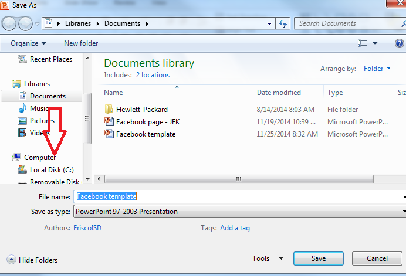
Task: Select Local Disk (C:) in navigation pane
Action: [x=52, y=170]
